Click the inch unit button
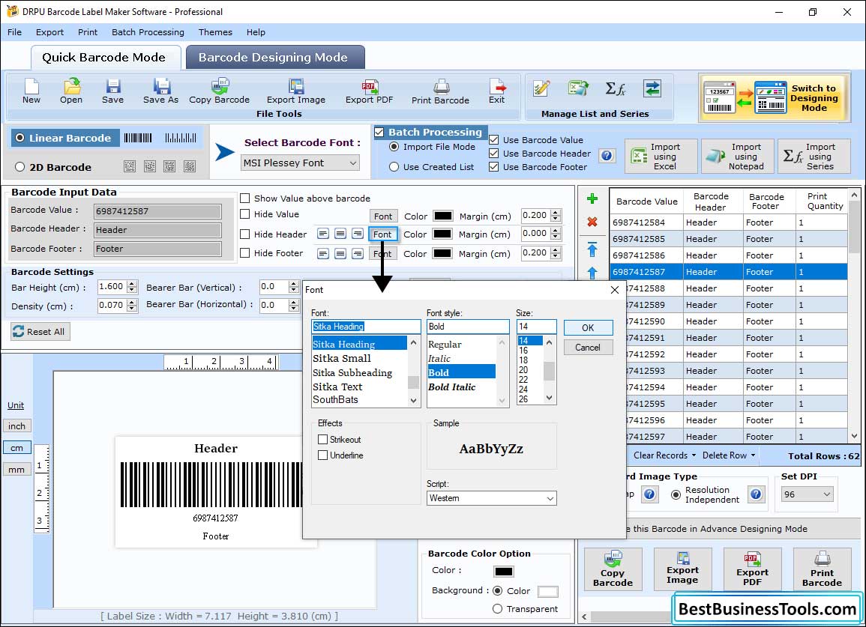 (x=16, y=426)
